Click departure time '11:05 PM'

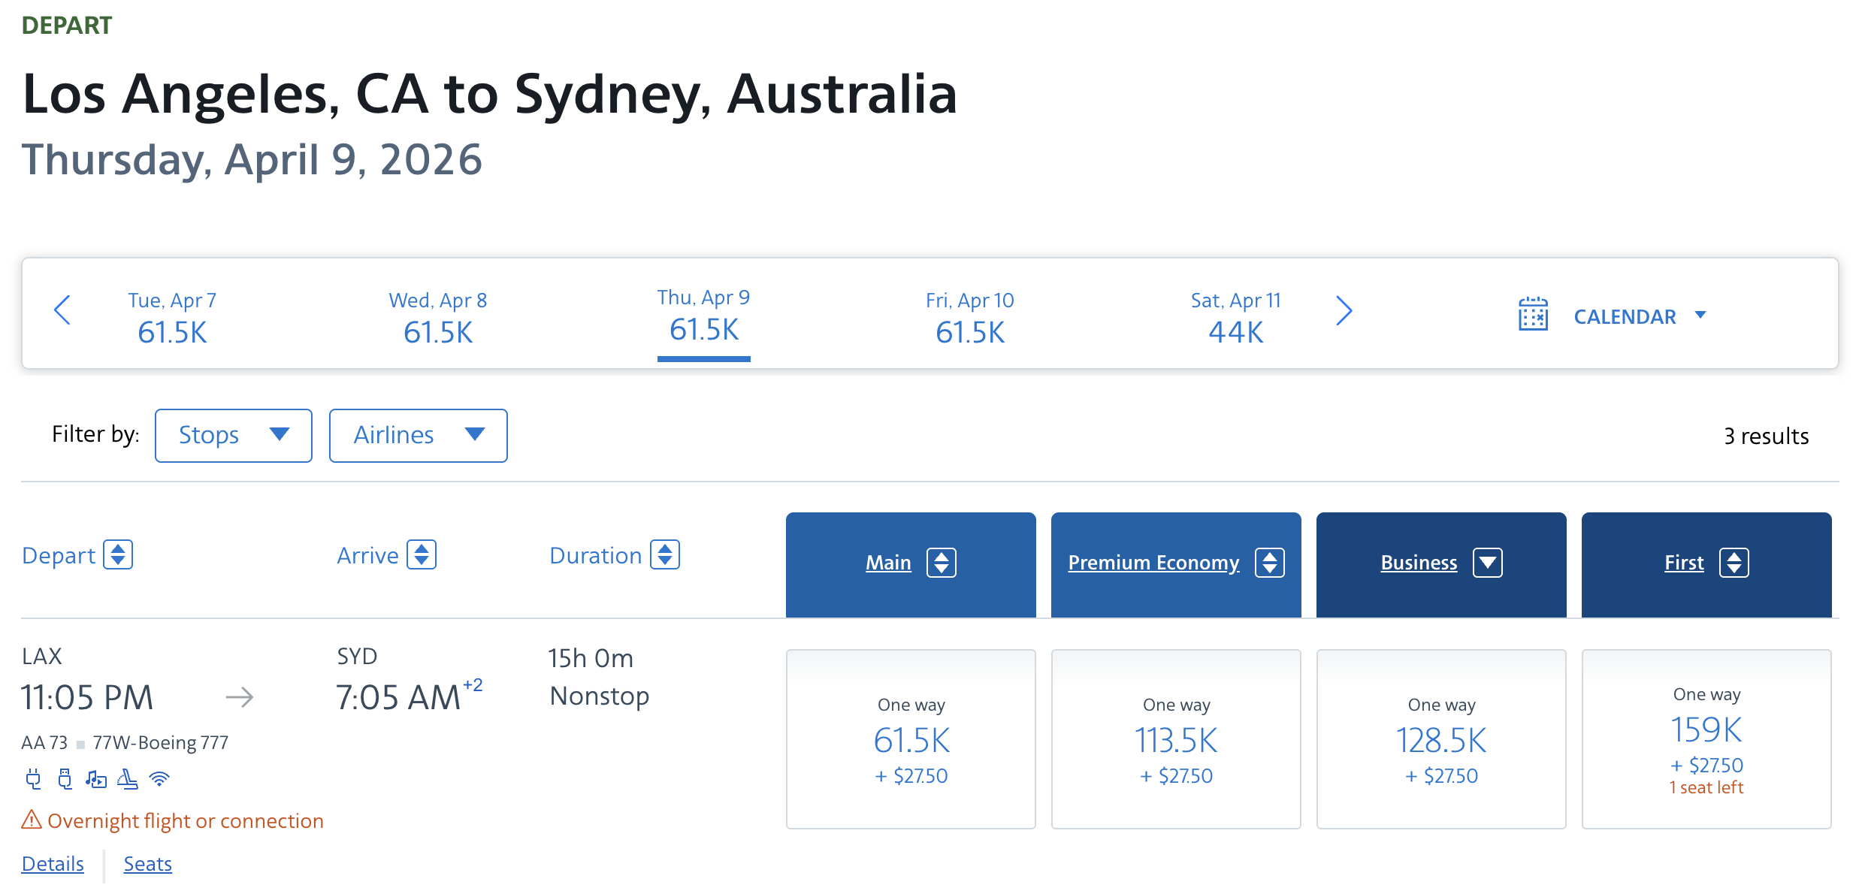(87, 697)
